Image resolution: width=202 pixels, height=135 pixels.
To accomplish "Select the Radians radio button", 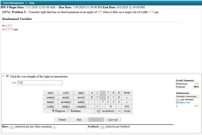I will [x=68, y=111].
